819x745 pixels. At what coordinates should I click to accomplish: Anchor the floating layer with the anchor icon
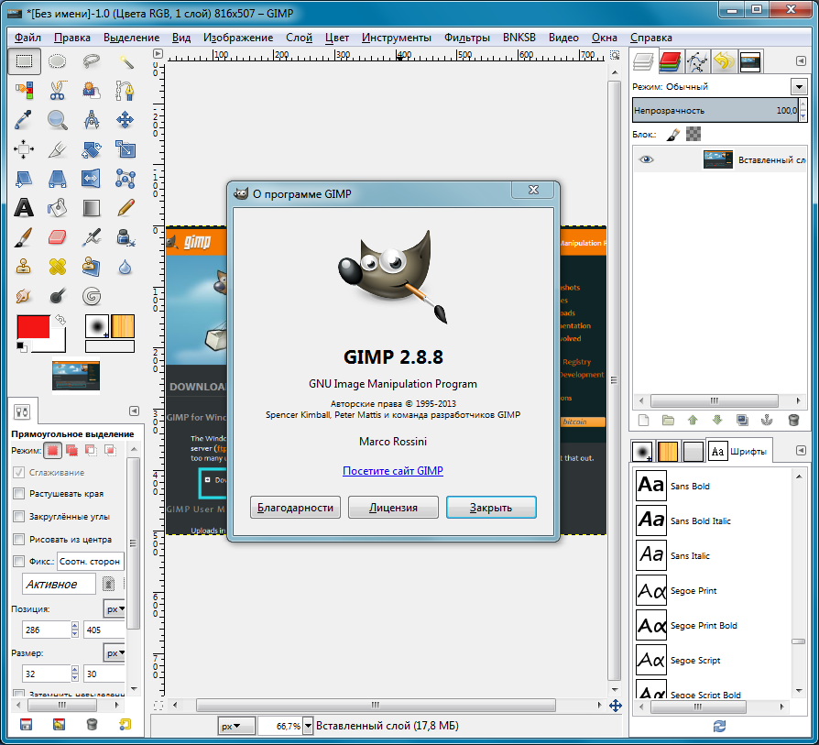(767, 420)
